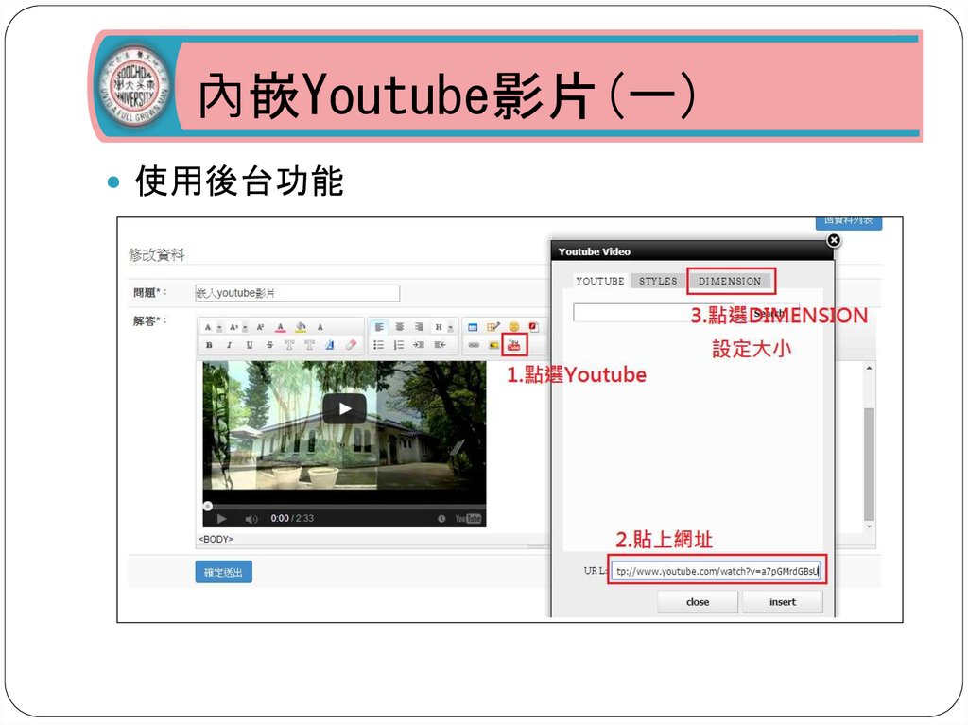Align text right in the editor
This screenshot has height=725, width=968.
coord(419,327)
